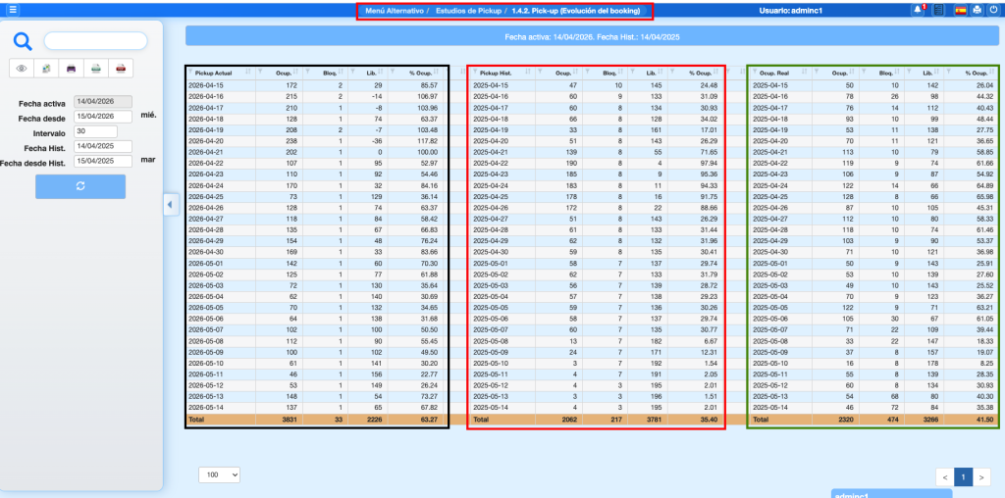Open the rows-per-page dropdown showing 100
The width and height of the screenshot is (1005, 498).
click(x=219, y=474)
